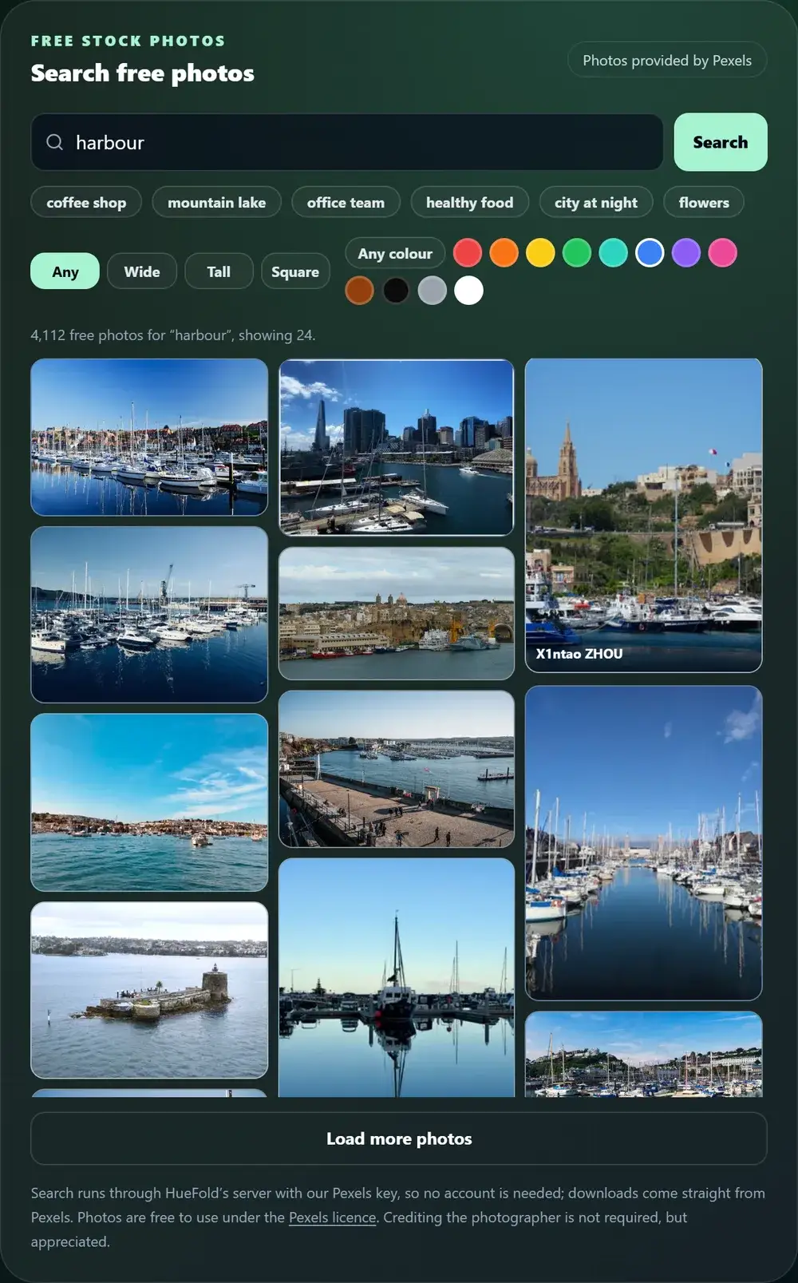Filter photos by turquoise colour
The height and width of the screenshot is (1283, 798).
614,253
